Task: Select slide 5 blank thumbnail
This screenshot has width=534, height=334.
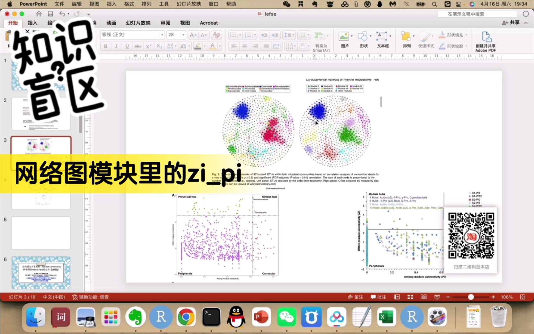Action: point(41,233)
